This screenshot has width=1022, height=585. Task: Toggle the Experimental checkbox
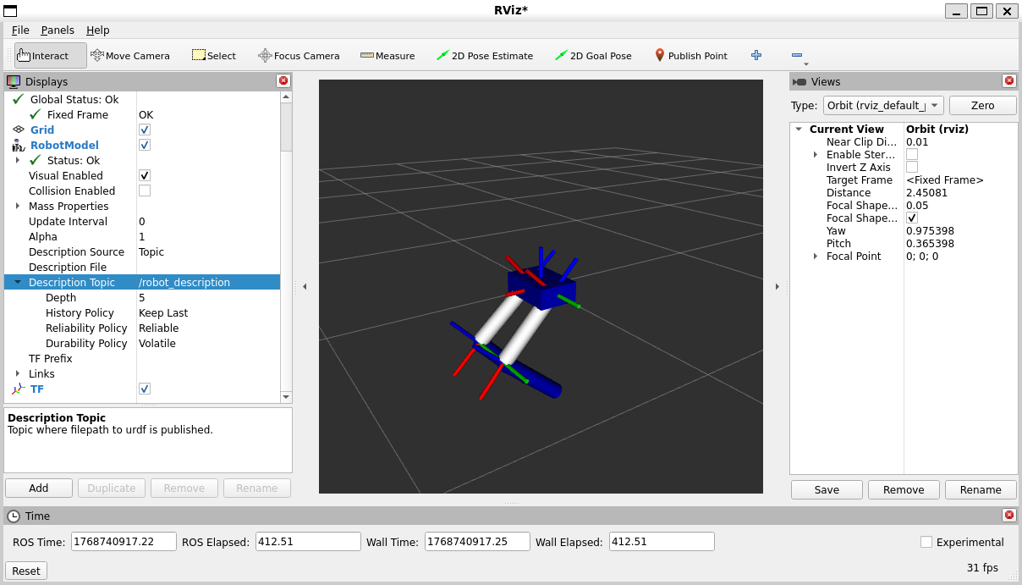point(926,542)
